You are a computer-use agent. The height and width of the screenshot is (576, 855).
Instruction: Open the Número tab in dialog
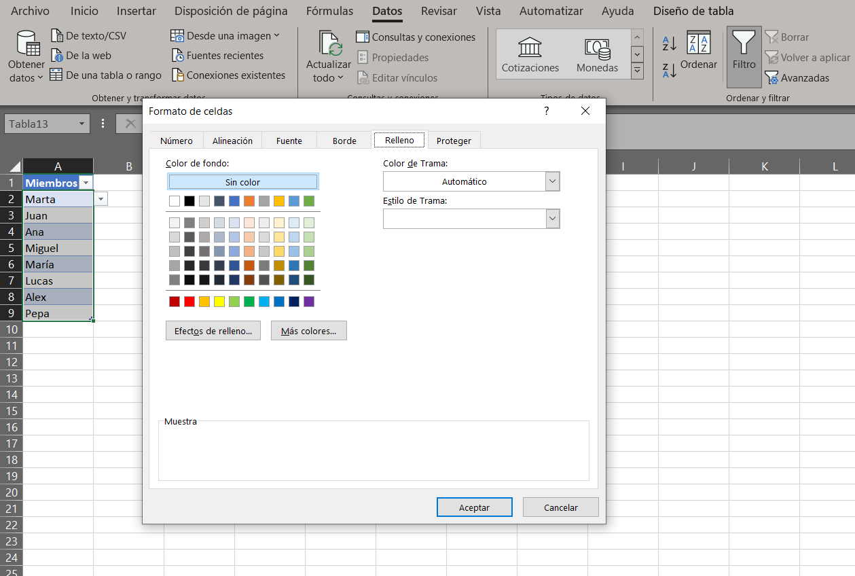click(177, 141)
